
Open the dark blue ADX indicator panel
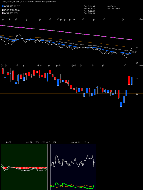(73, 167)
